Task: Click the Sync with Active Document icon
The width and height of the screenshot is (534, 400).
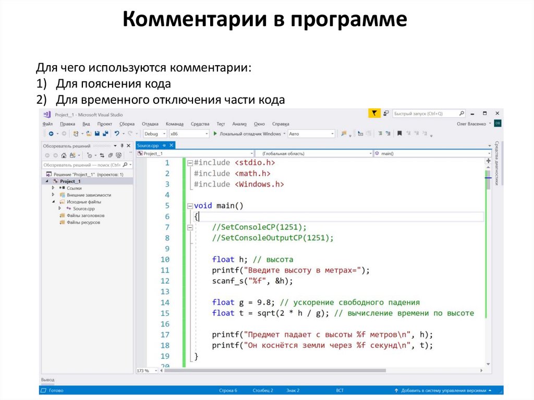Action: (x=102, y=155)
